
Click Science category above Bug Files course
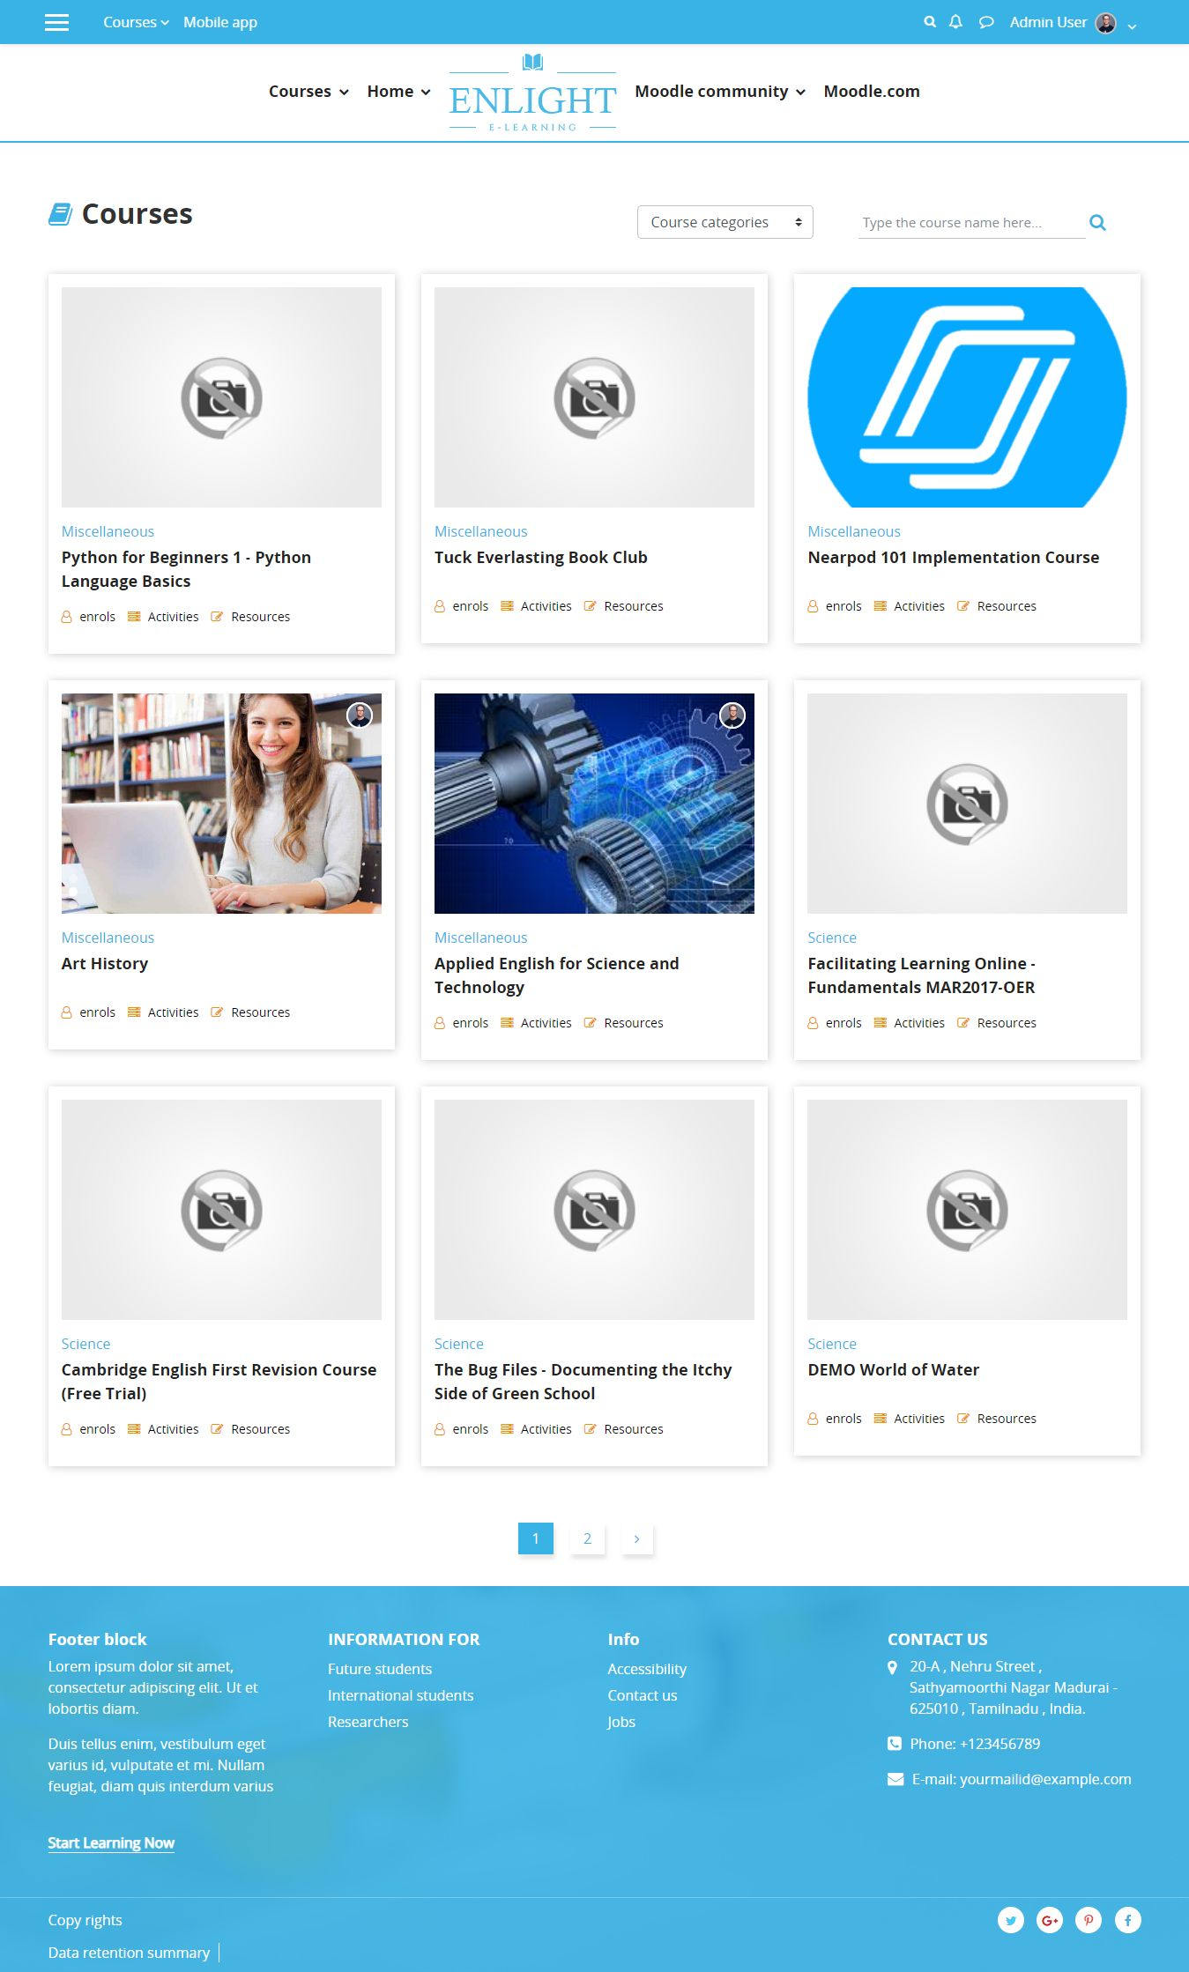pyautogui.click(x=458, y=1344)
